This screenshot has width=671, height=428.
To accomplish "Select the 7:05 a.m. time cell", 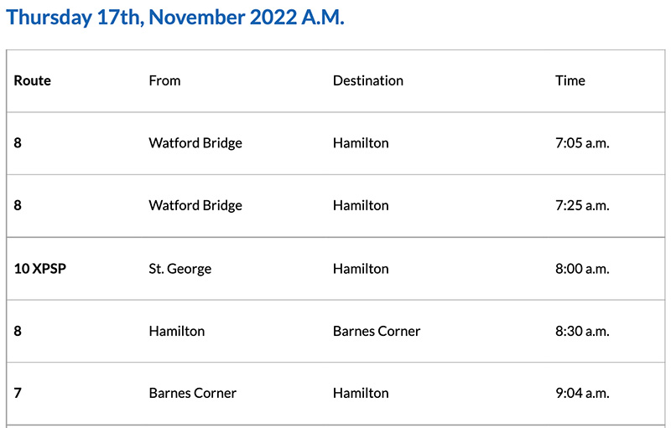I will pyautogui.click(x=582, y=143).
